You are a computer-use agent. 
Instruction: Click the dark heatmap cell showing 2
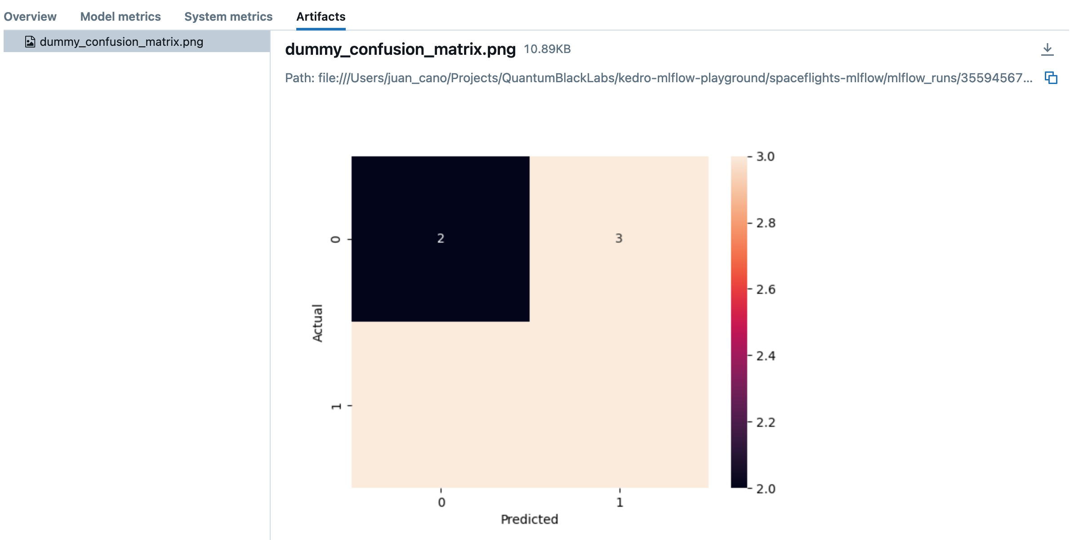[x=440, y=239]
